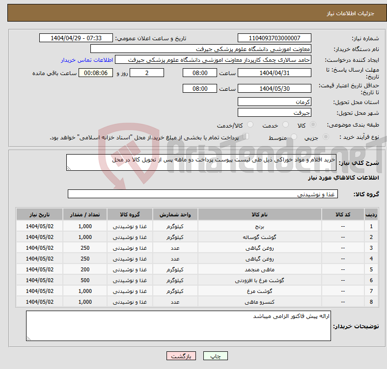387x369 pixels.
Task: Select the کالا/خدمت radio button
Action: pos(250,125)
